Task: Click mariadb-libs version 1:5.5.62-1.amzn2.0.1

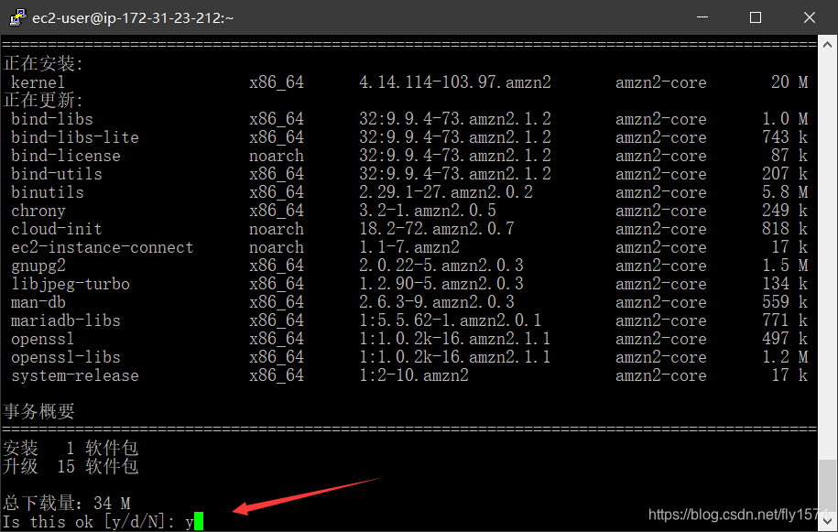Action: pyautogui.click(x=450, y=320)
